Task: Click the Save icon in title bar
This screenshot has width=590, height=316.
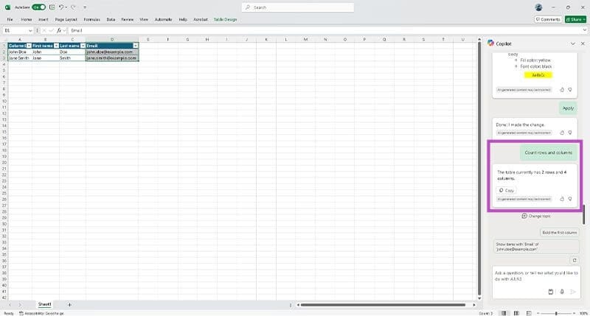Action: click(51, 7)
